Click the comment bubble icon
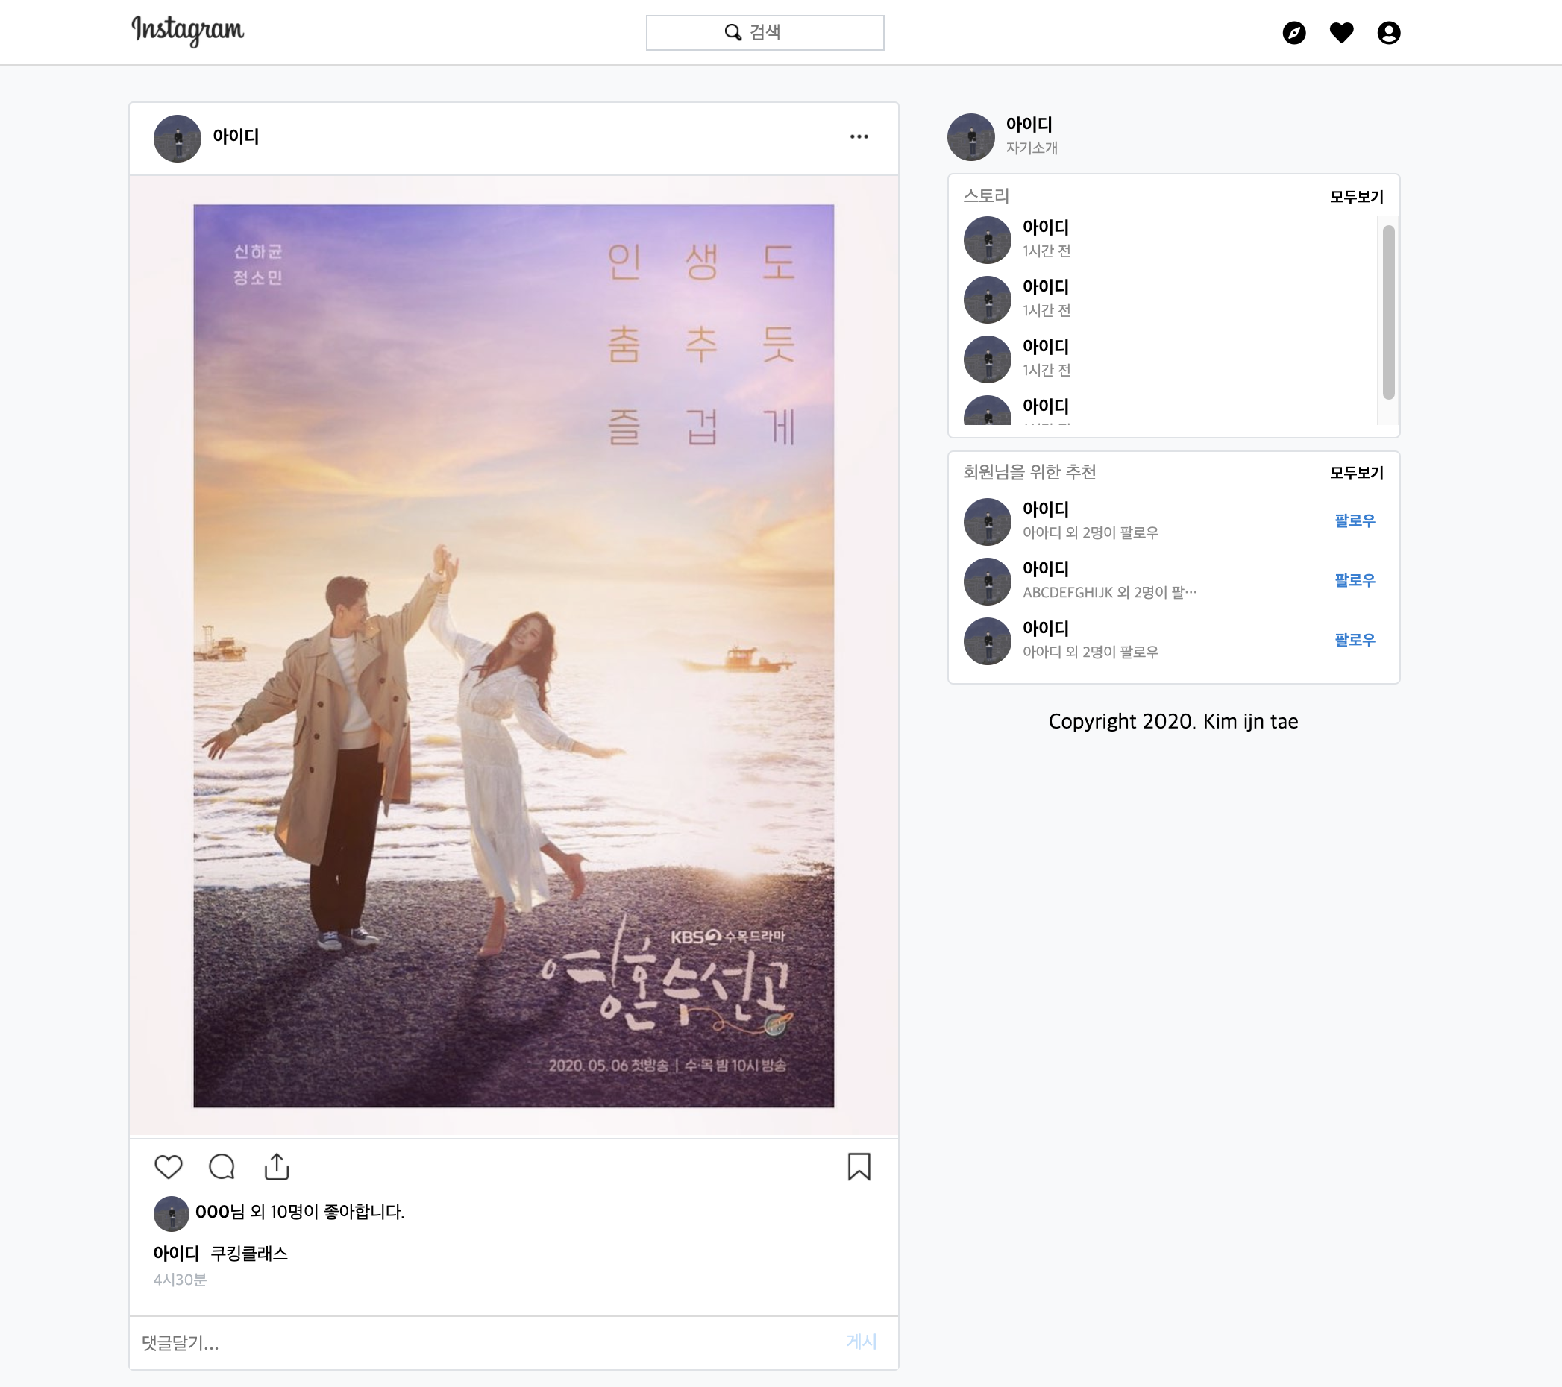The width and height of the screenshot is (1562, 1387). tap(222, 1166)
